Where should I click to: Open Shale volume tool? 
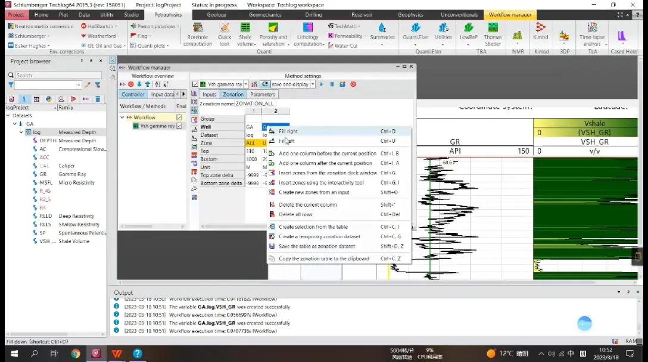[x=245, y=35]
